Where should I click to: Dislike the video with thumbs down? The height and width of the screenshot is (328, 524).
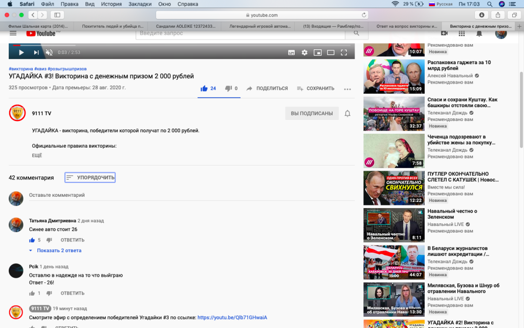[x=228, y=88]
